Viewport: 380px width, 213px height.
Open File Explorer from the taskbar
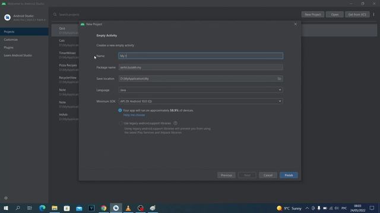55,208
